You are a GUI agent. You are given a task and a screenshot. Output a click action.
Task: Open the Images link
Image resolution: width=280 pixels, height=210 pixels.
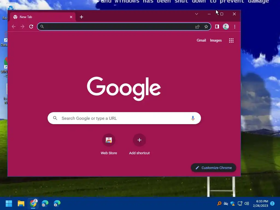pos(216,40)
